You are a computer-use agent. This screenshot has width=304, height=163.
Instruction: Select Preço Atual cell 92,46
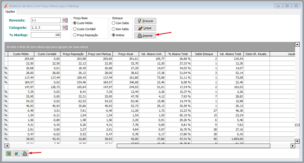(126, 101)
